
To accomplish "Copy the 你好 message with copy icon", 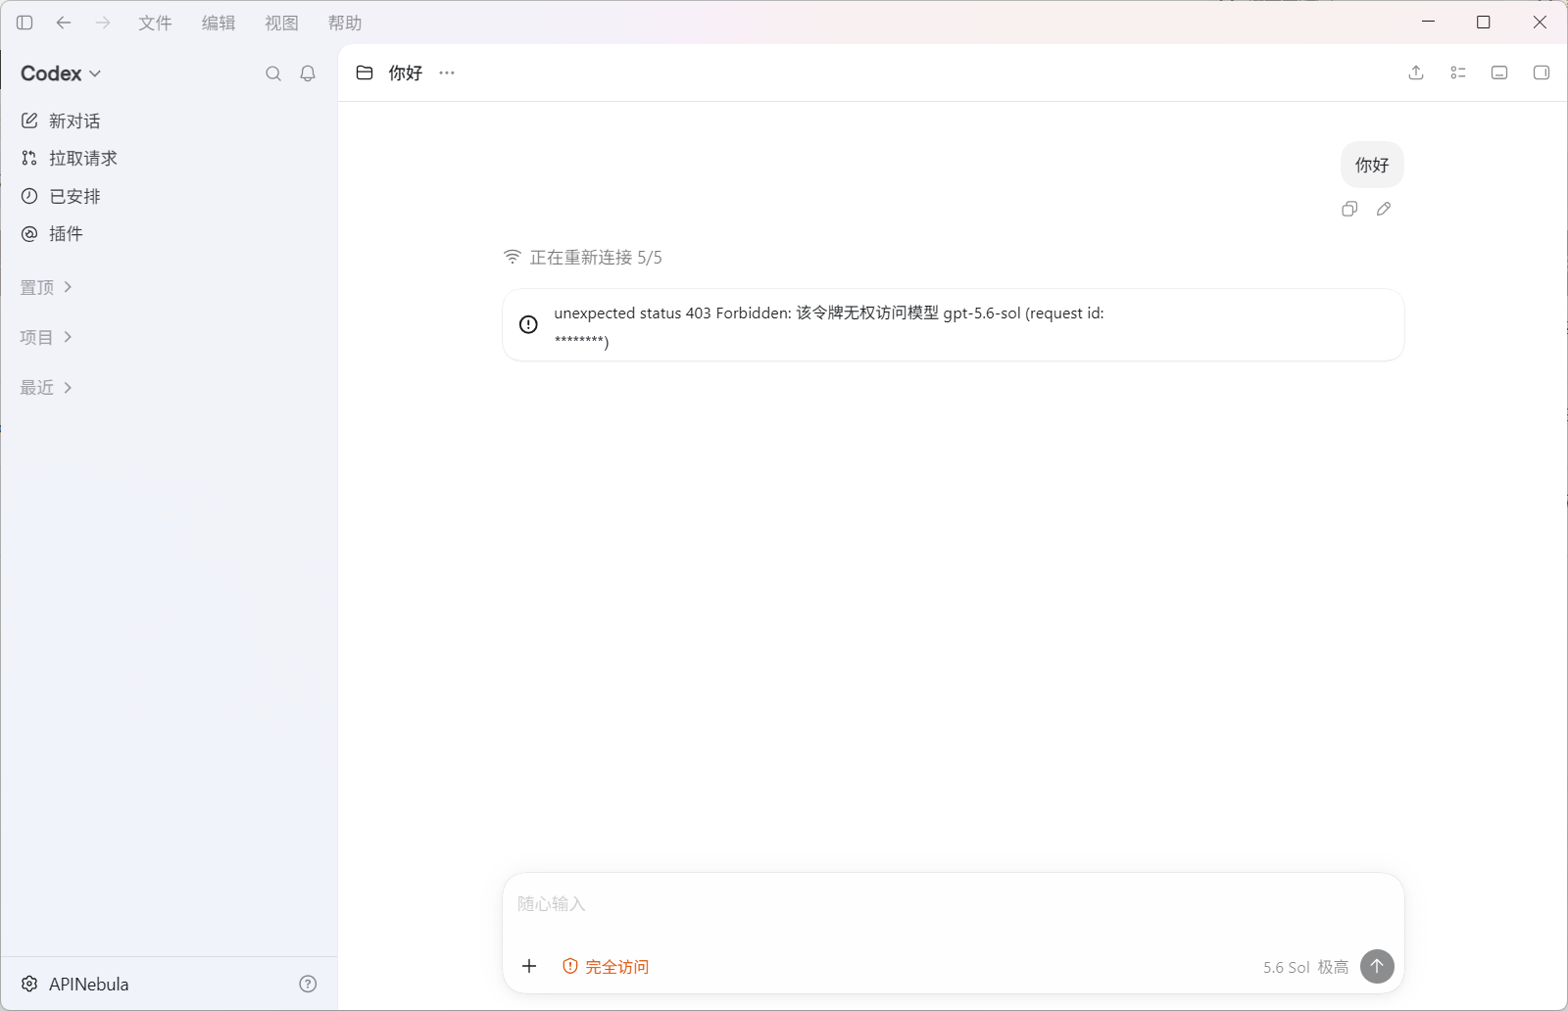I will pos(1349,209).
